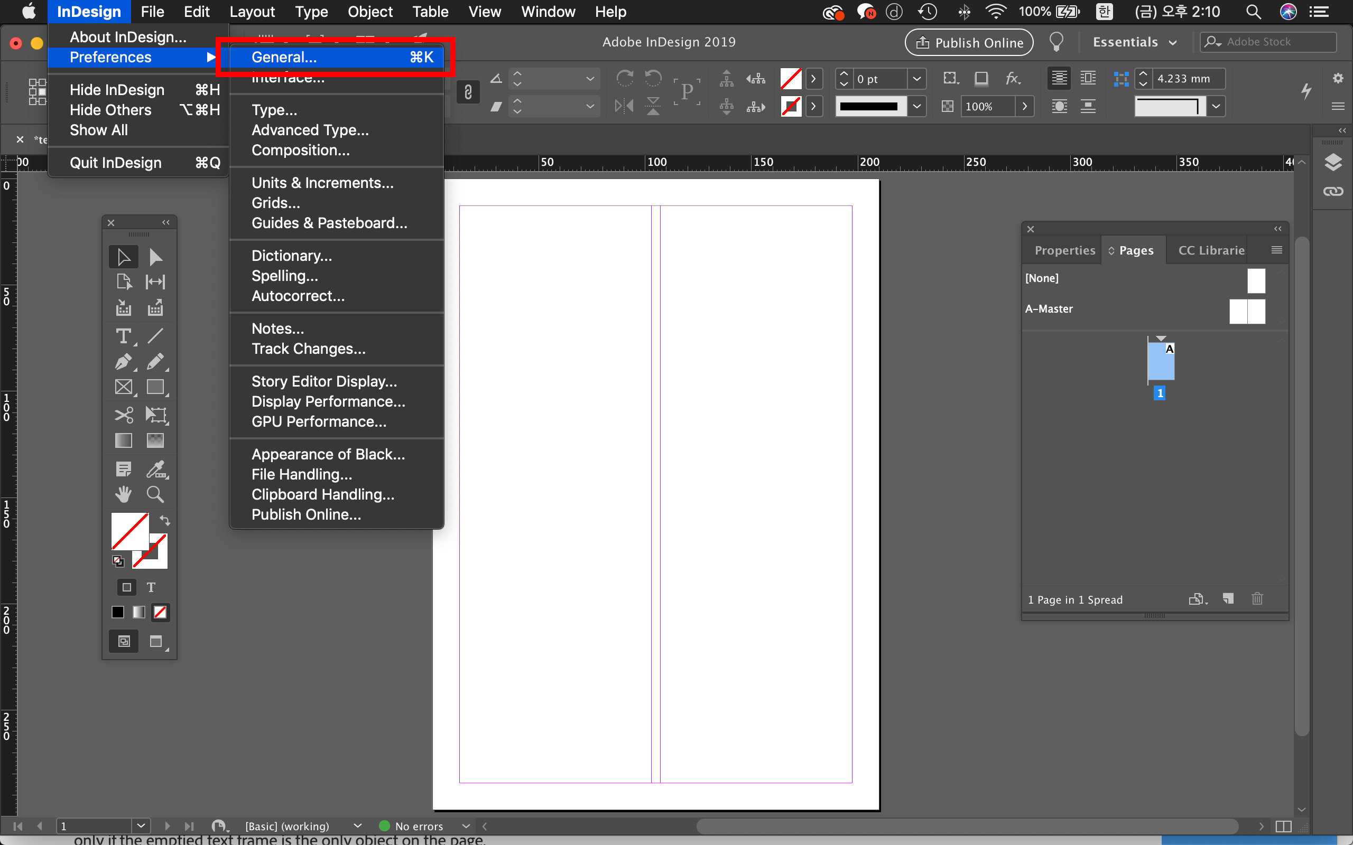
Task: Apply color black swatch button
Action: [117, 613]
